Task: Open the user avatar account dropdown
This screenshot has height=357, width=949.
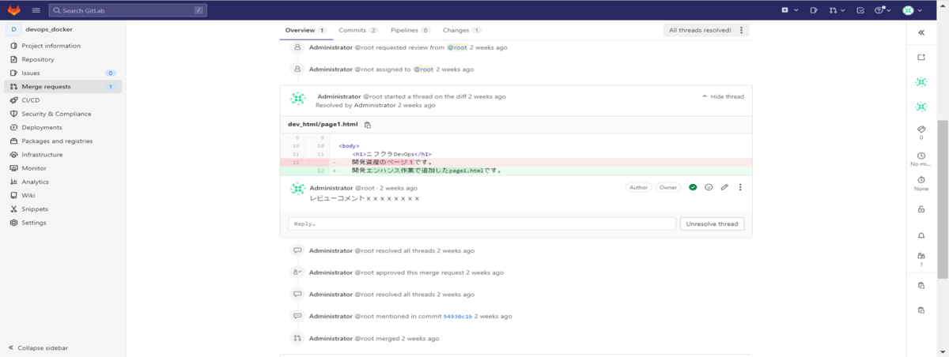Action: (912, 10)
